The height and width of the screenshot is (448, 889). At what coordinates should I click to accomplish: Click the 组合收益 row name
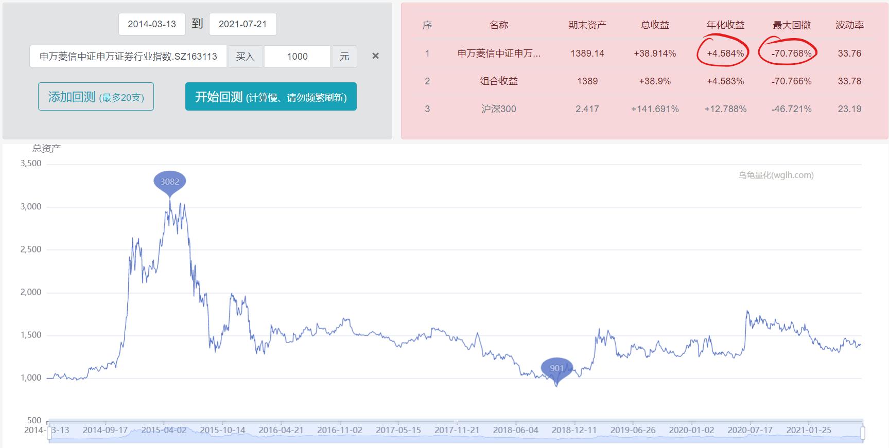[x=499, y=81]
